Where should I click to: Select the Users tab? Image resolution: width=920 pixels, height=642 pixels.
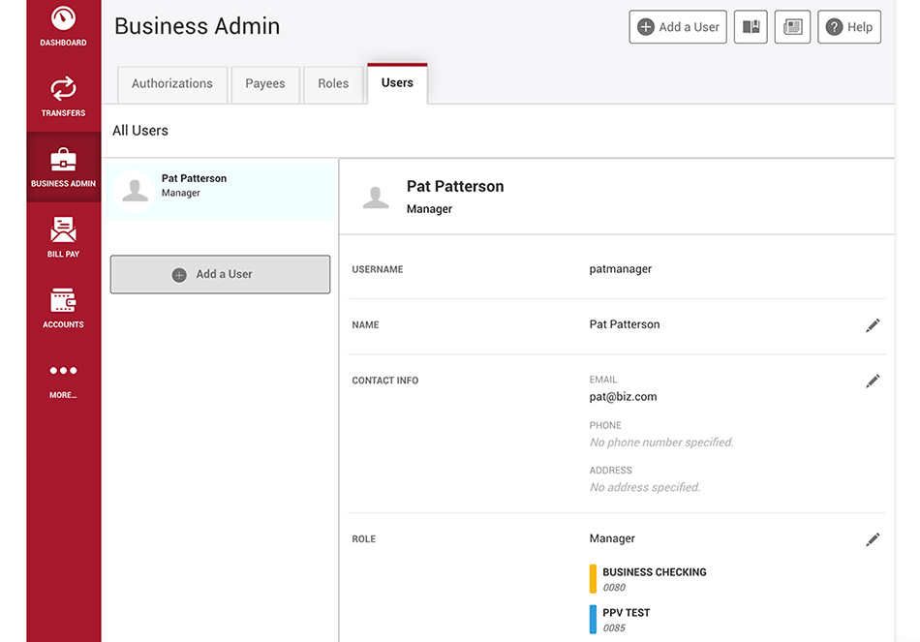click(397, 82)
